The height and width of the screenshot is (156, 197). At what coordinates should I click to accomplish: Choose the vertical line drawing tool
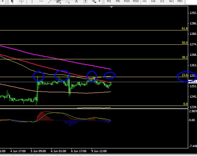pos(32,2)
